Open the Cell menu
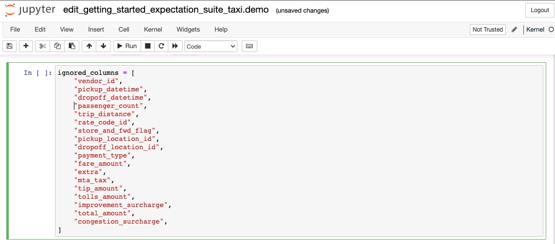The width and height of the screenshot is (555, 244). (124, 30)
